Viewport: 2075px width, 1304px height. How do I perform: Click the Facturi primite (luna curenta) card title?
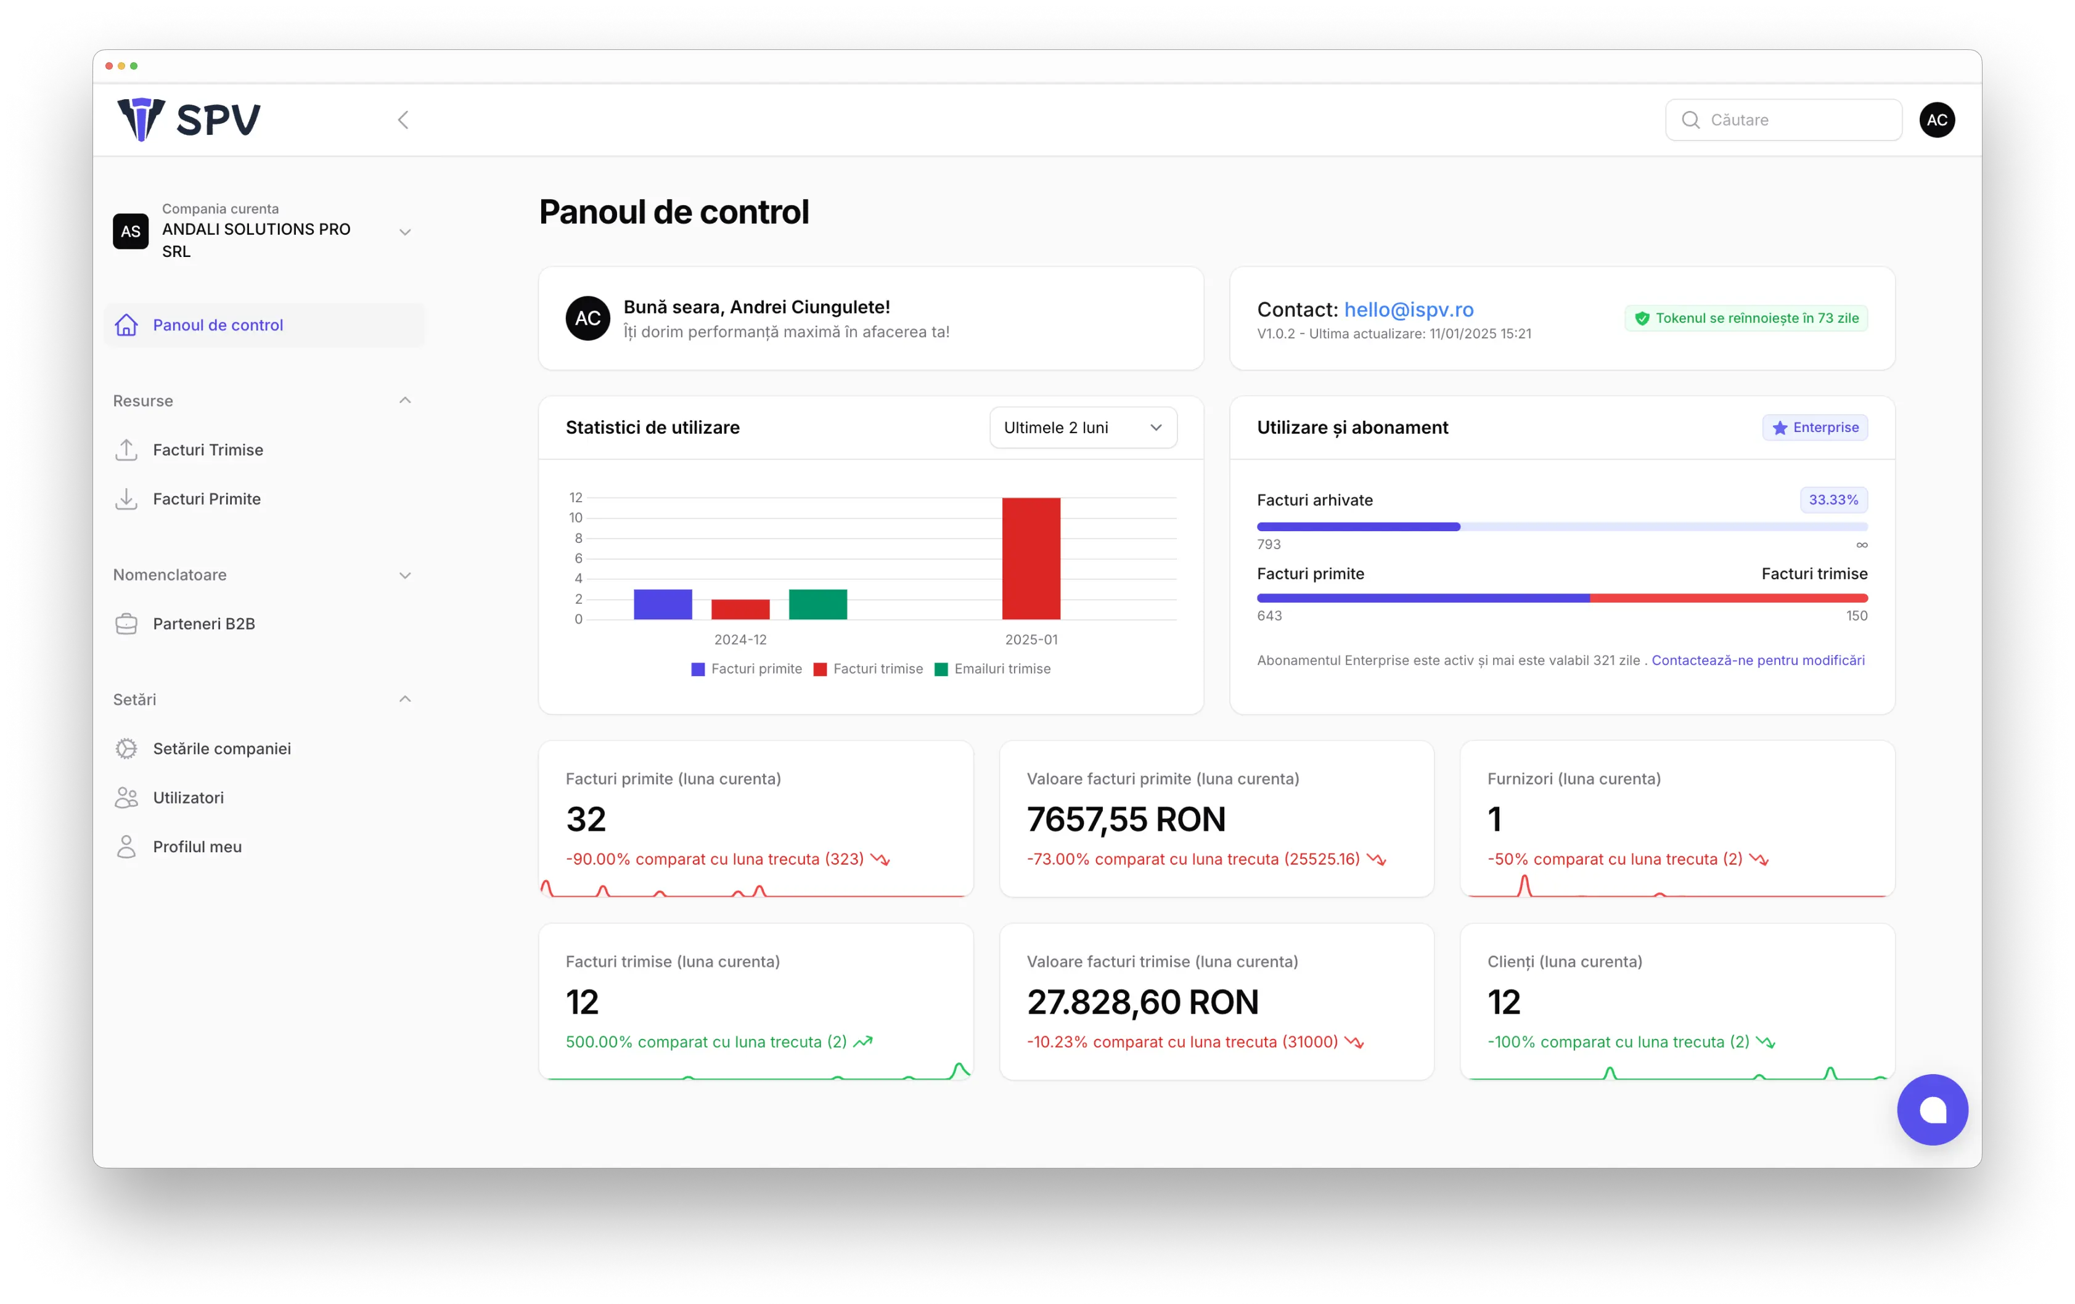673,778
